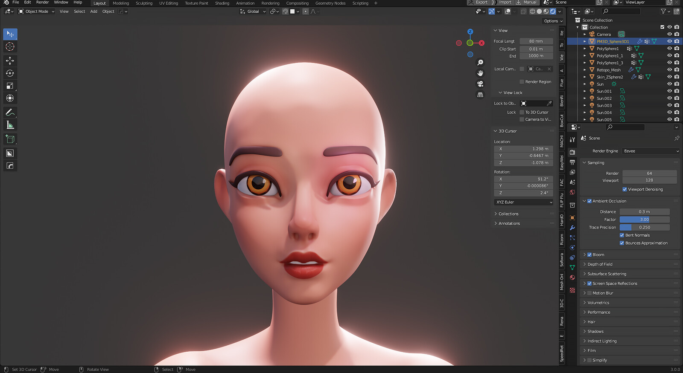The width and height of the screenshot is (683, 373).
Task: Open the Render menu
Action: point(42,3)
